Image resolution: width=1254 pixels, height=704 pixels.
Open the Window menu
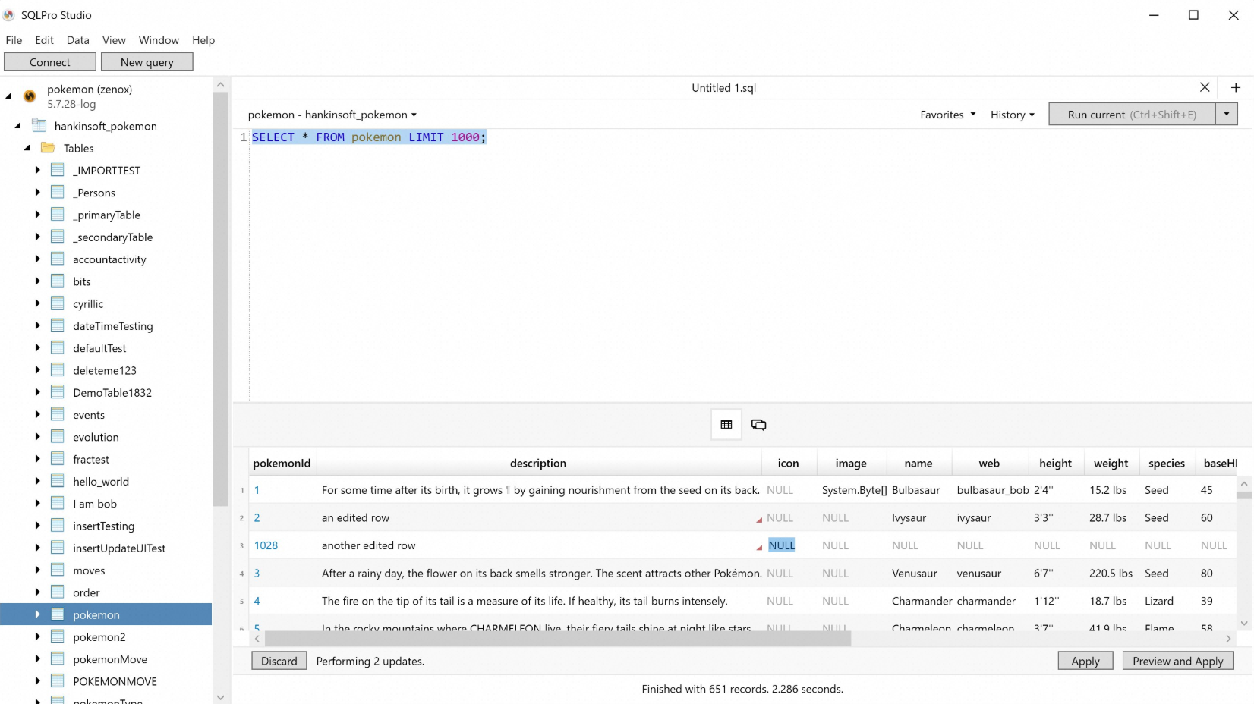point(159,40)
